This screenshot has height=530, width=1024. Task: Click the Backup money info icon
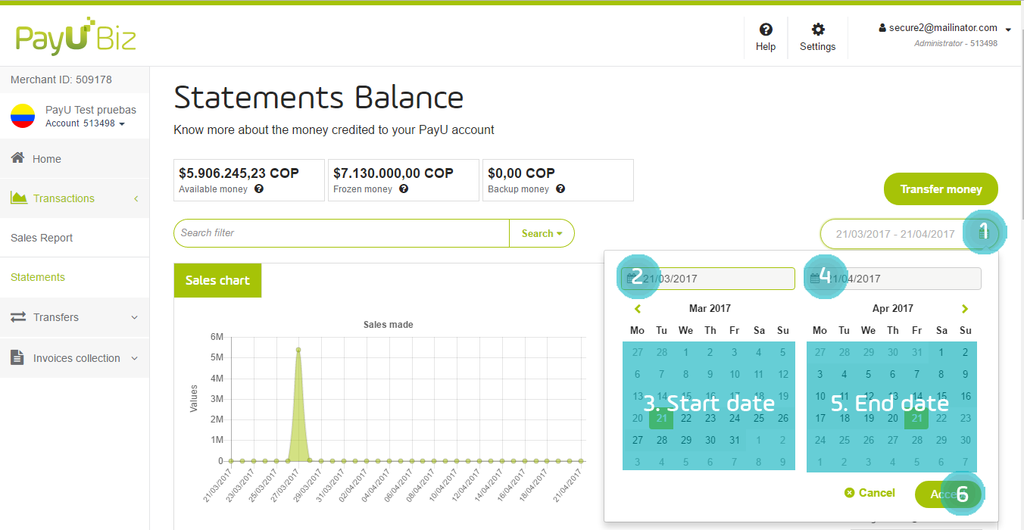click(x=560, y=189)
